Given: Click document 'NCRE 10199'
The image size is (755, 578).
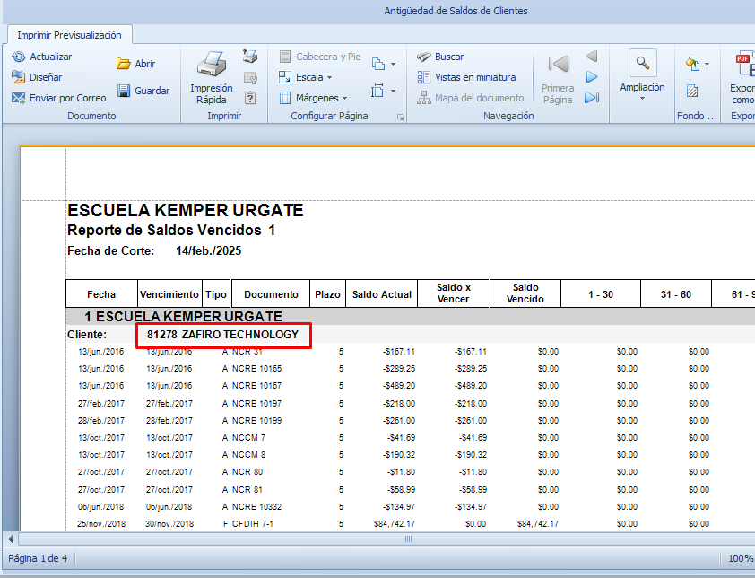Looking at the screenshot, I should [x=256, y=420].
